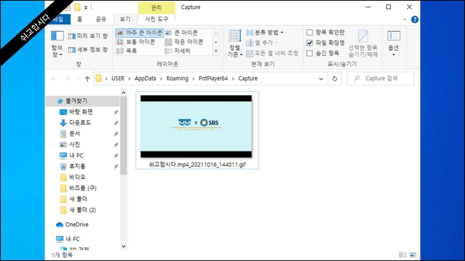Image resolution: width=465 pixels, height=261 pixels.
Task: Switch to the 홈 ribbon tab
Action: click(80, 19)
